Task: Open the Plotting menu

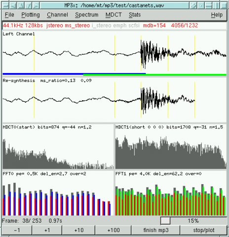Action: [31, 15]
